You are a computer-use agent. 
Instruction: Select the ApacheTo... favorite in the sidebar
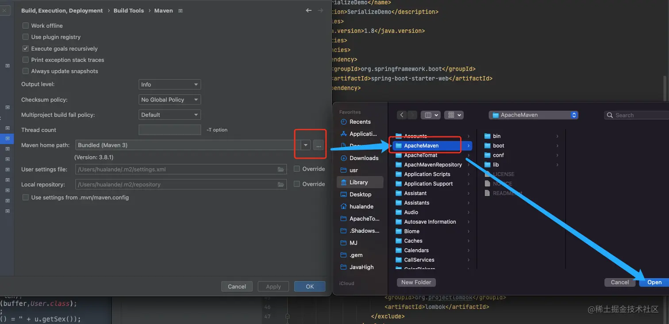(360, 218)
